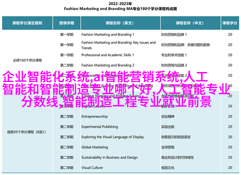
Task: Select the Fashion Marketing and Branding 1 cell
Action: (108, 35)
